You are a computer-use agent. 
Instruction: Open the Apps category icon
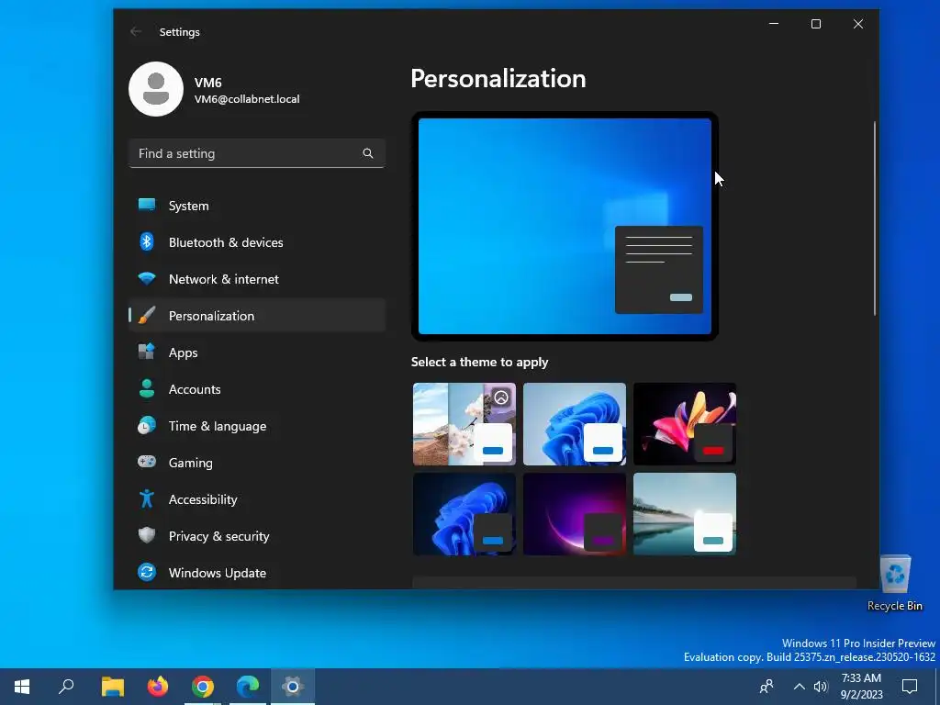pyautogui.click(x=147, y=352)
